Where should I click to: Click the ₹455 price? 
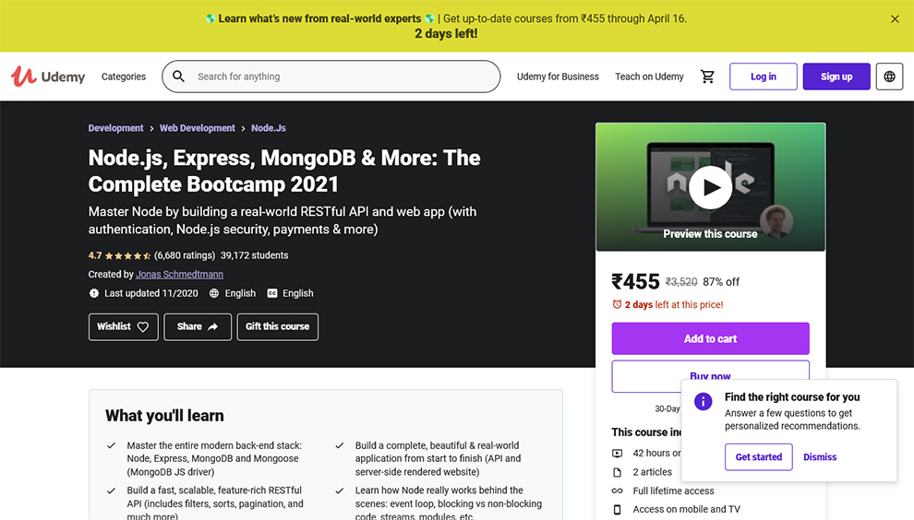pos(635,282)
